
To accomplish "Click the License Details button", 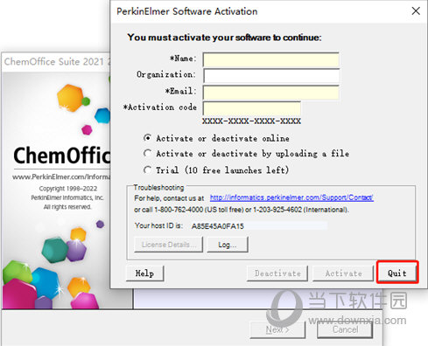I will pyautogui.click(x=168, y=245).
